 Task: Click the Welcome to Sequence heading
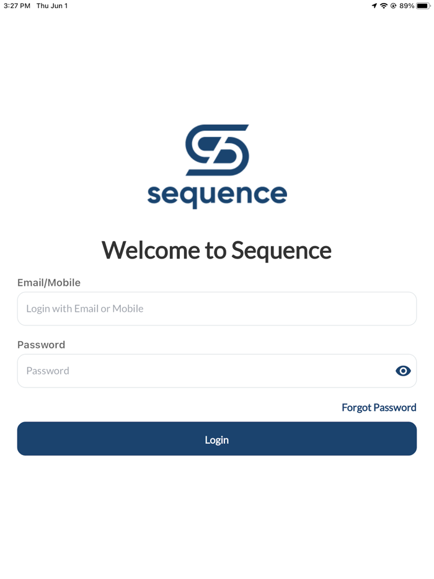click(217, 250)
